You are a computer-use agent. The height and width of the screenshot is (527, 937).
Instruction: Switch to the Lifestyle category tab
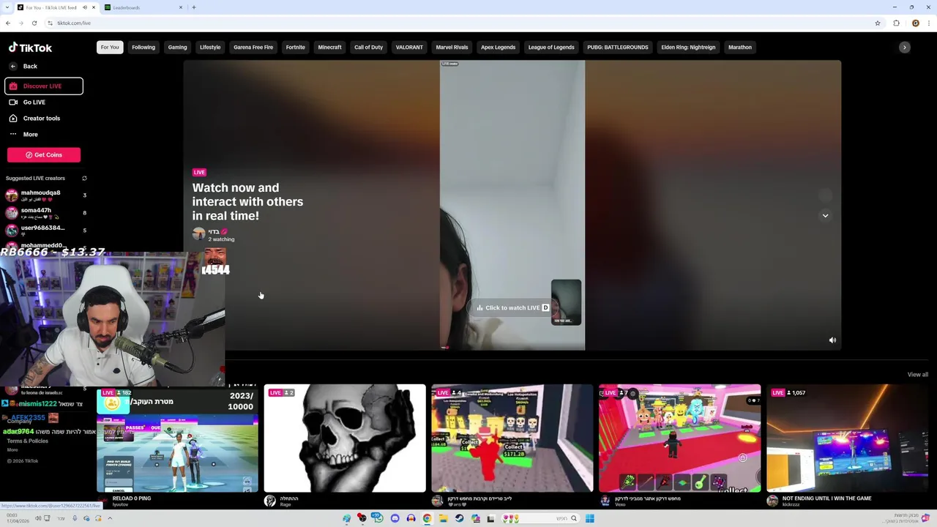pos(210,48)
